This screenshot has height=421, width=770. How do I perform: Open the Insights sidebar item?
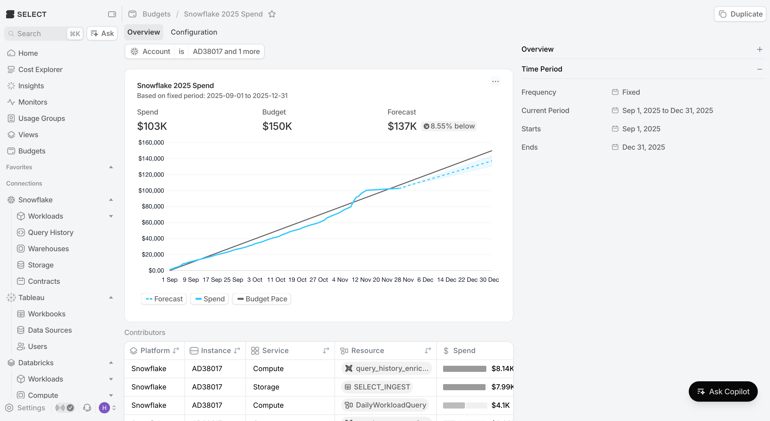(31, 86)
